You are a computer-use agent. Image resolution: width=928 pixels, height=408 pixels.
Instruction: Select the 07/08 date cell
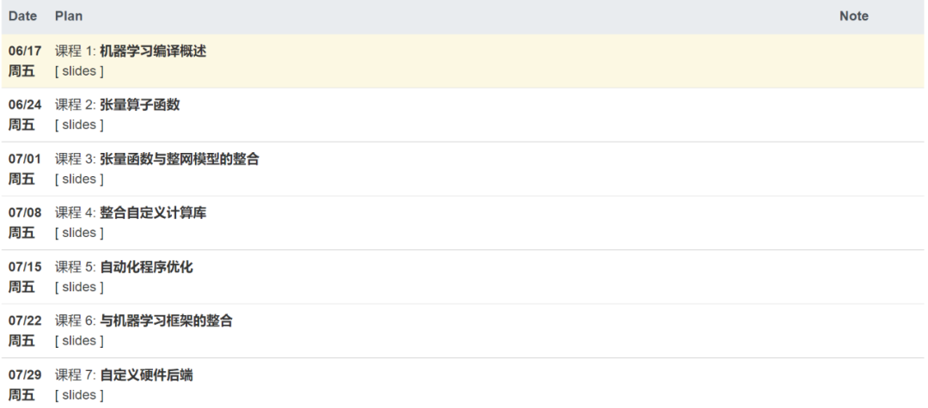tap(24, 213)
